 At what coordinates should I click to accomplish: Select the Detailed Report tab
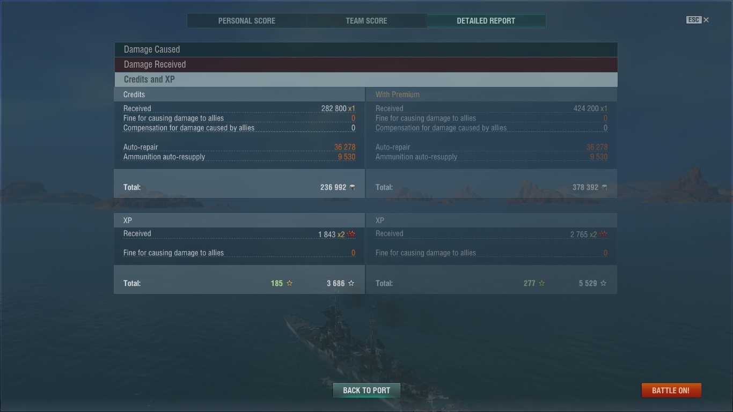coord(486,21)
